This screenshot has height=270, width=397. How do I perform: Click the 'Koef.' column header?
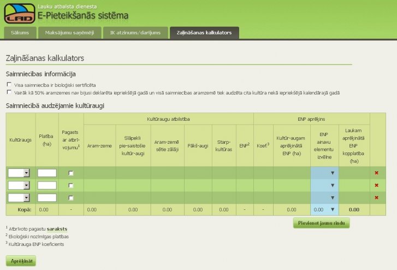(x=263, y=146)
